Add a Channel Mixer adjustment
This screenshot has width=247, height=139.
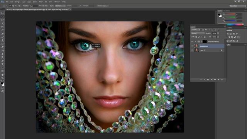(235, 37)
